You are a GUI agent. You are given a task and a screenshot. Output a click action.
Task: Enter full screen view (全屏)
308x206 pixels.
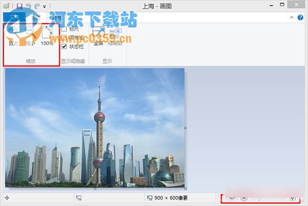point(99,36)
